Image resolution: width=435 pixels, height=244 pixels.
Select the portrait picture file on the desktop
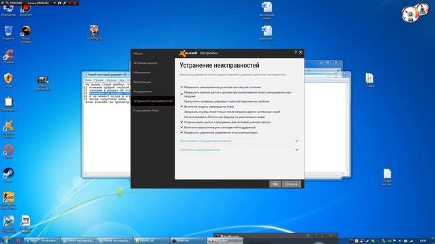coord(94,33)
